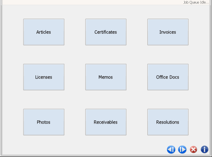
Task: Select the Memos button
Action: pos(106,77)
